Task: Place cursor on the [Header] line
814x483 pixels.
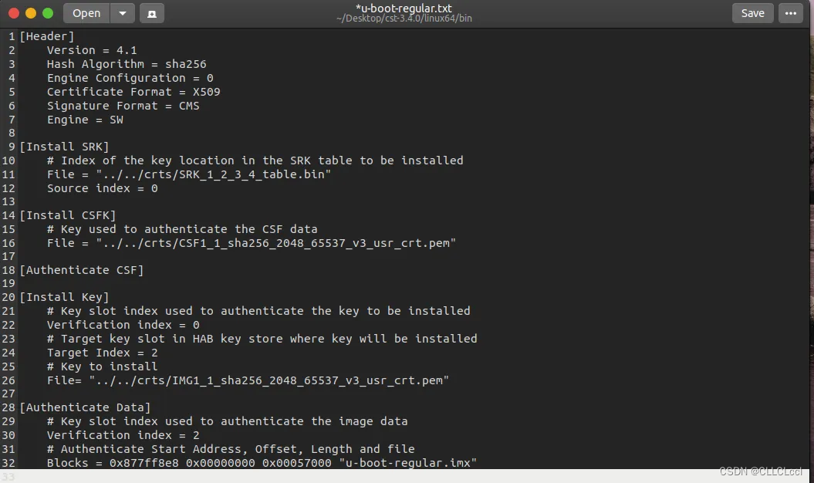Action: tap(46, 35)
